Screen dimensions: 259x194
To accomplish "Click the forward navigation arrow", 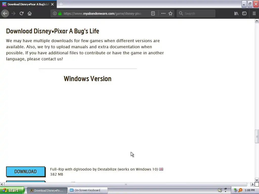I will tap(13, 13).
